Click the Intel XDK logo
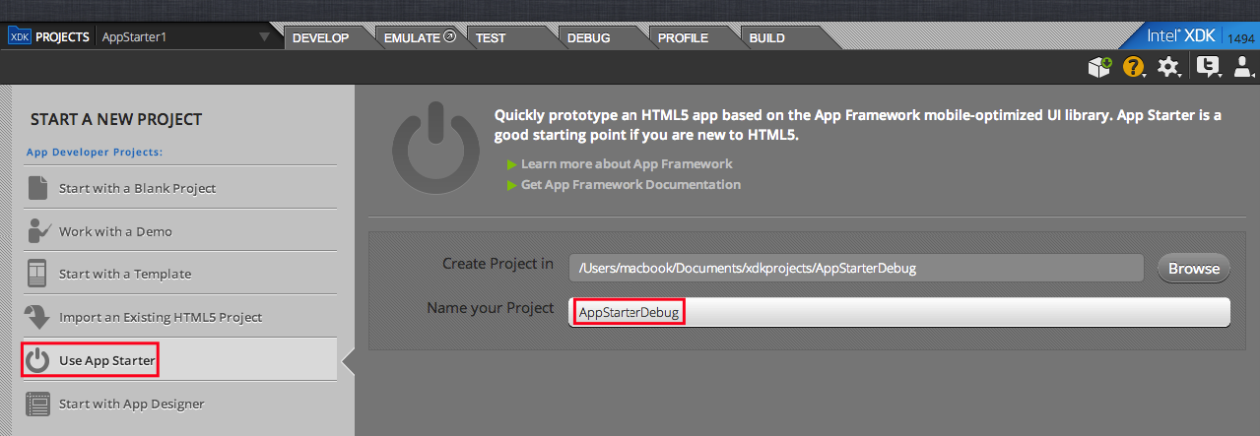This screenshot has width=1260, height=436. point(1181,35)
